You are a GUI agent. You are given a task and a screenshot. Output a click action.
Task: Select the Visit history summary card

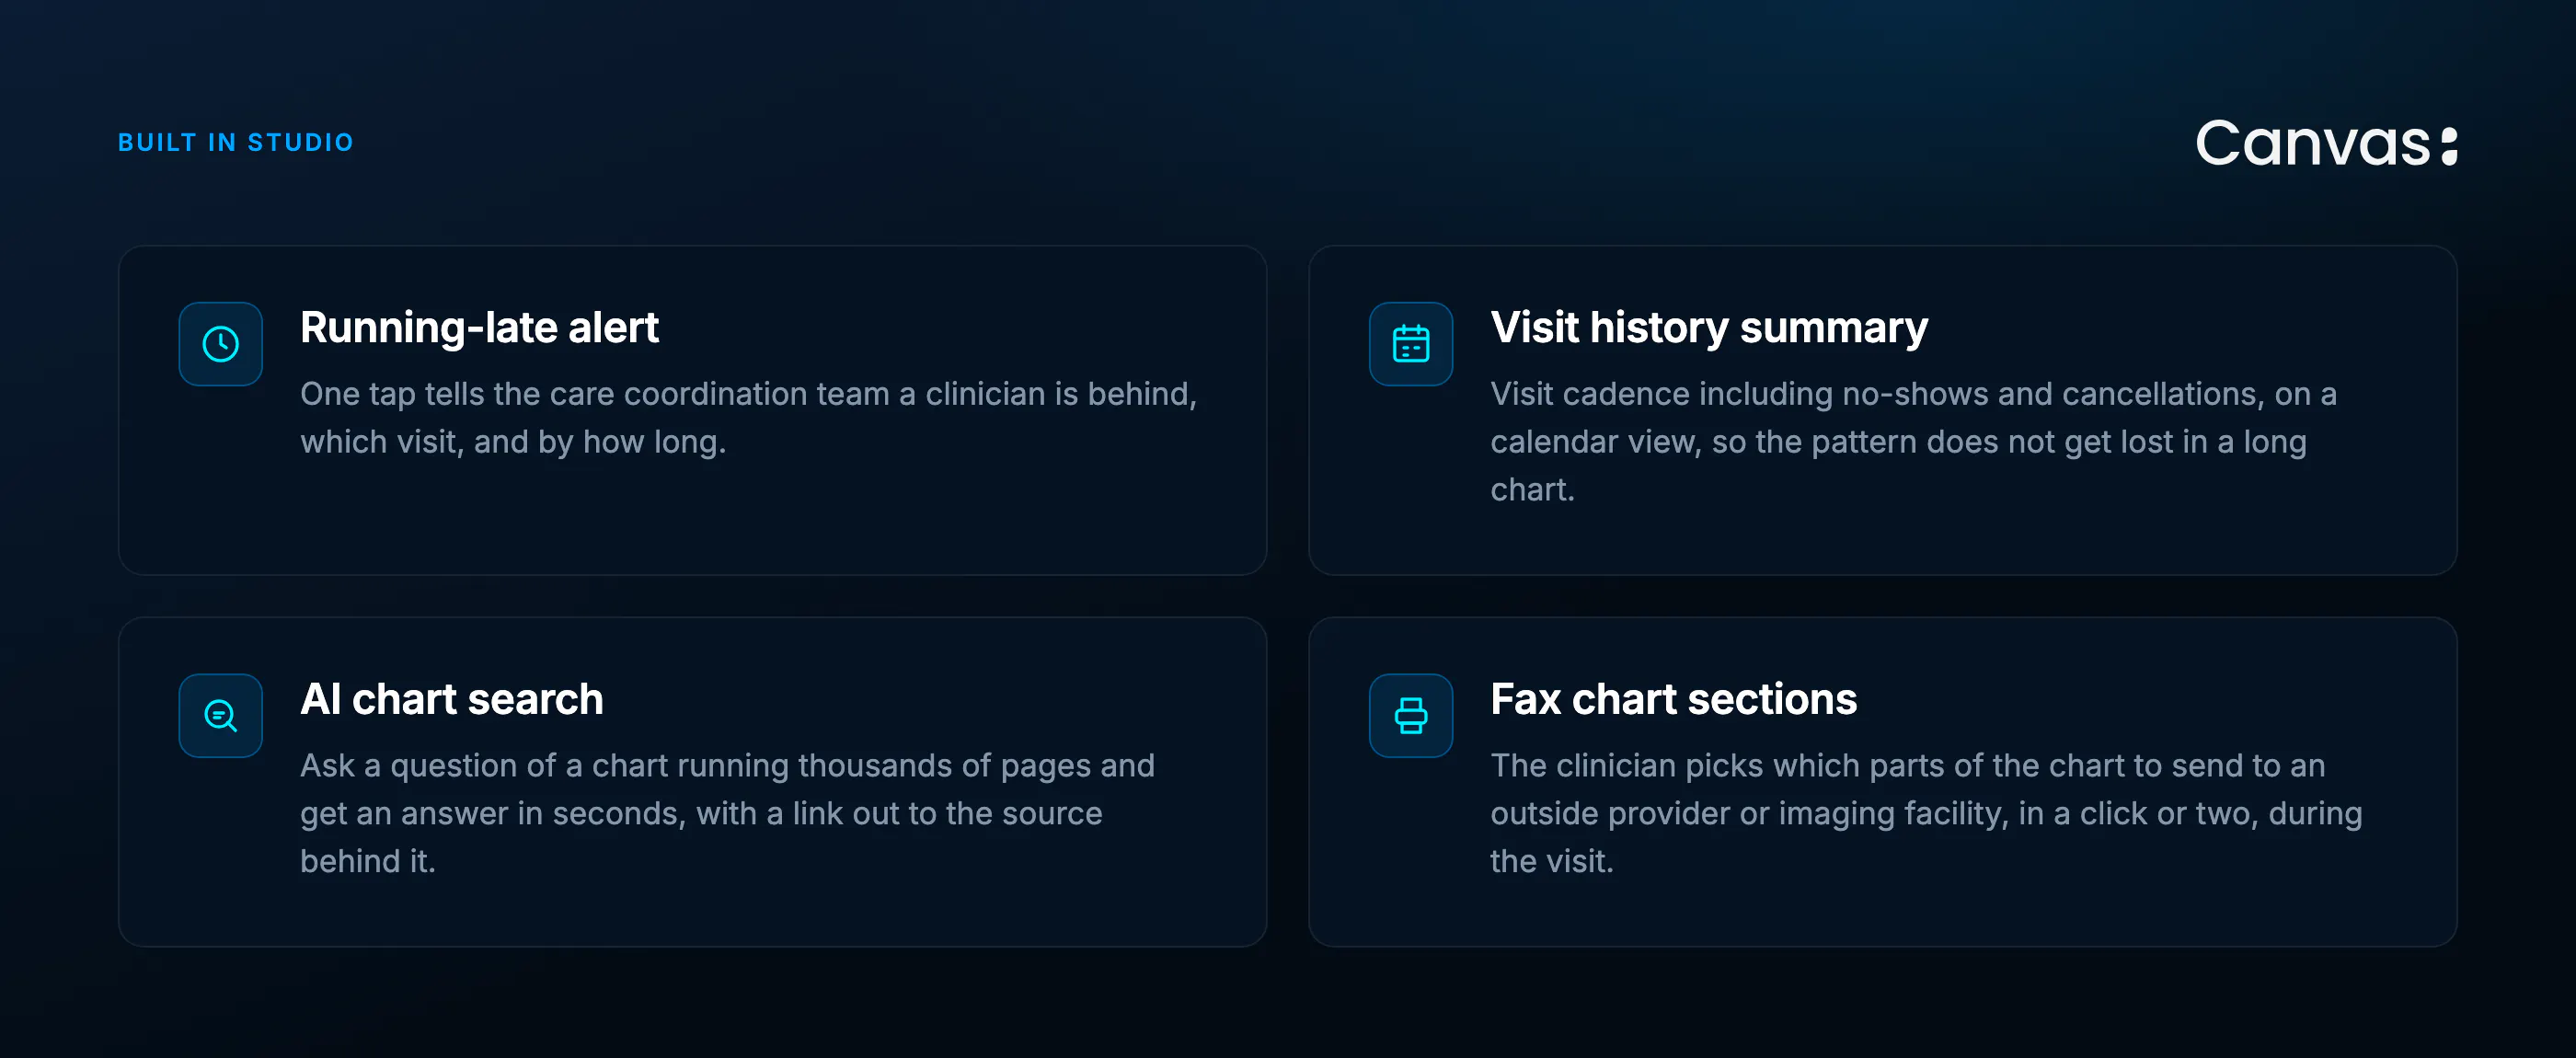point(1882,410)
